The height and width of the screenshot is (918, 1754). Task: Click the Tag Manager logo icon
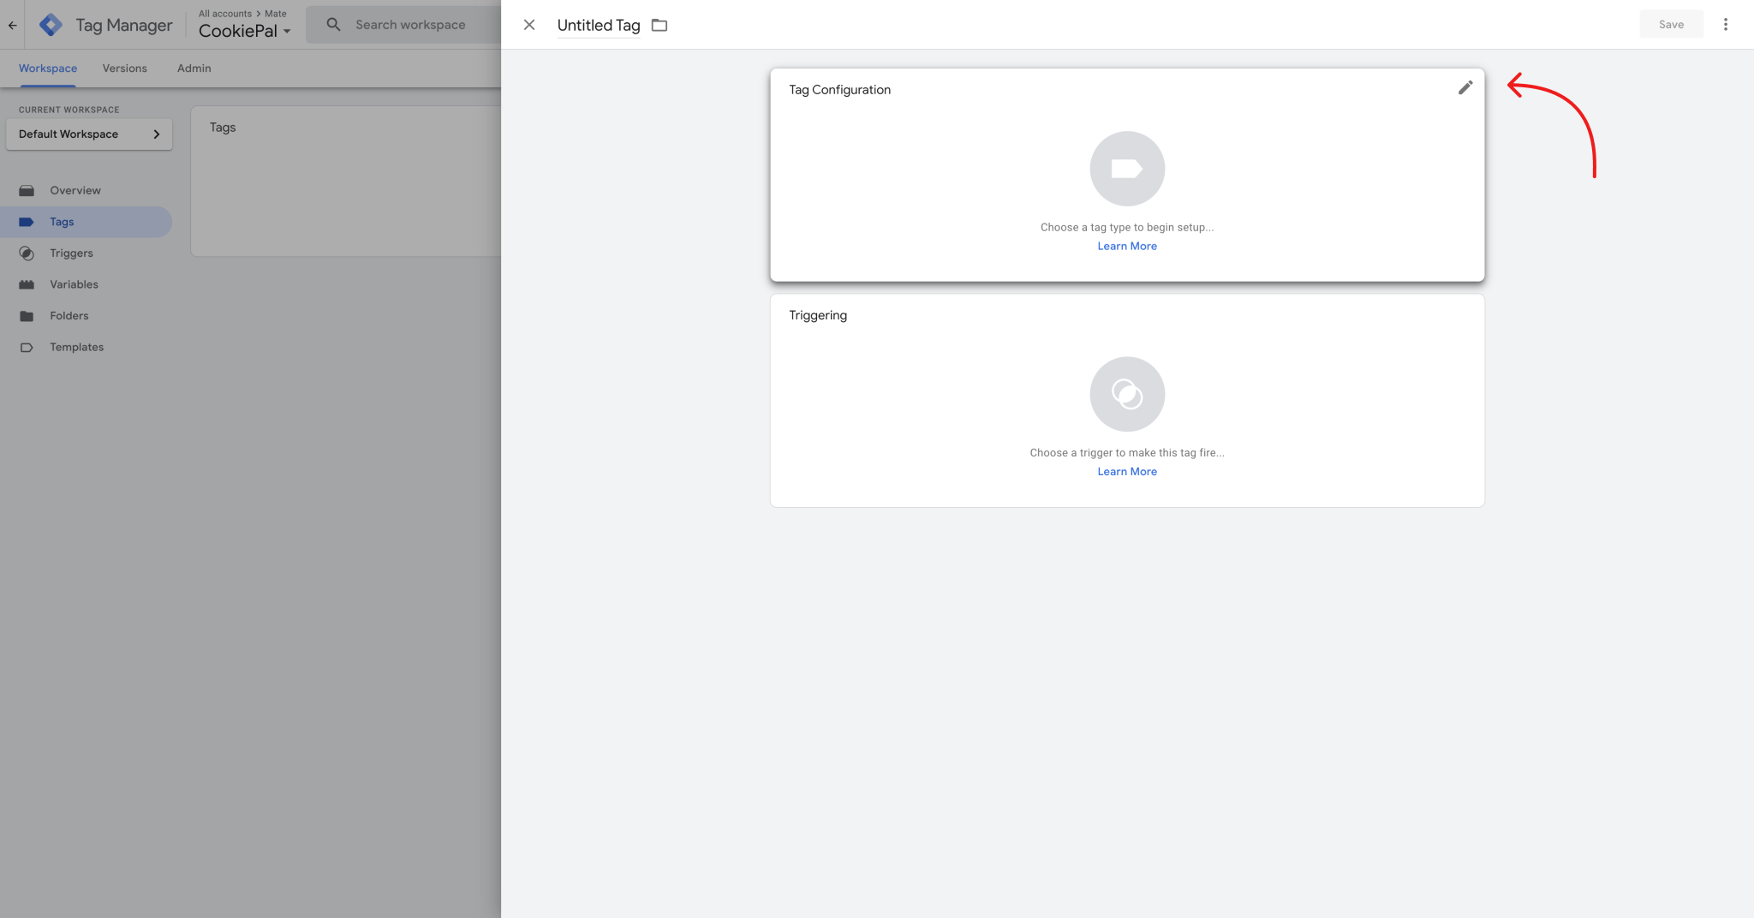tap(51, 25)
